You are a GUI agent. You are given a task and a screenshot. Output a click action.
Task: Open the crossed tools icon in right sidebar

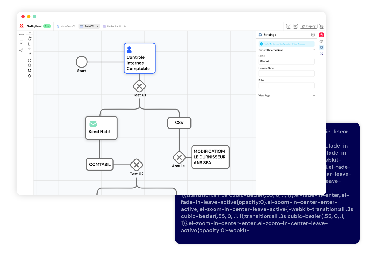click(x=322, y=54)
